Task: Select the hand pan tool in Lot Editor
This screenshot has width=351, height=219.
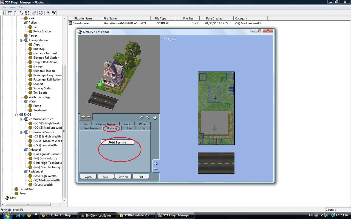Action: click(155, 117)
